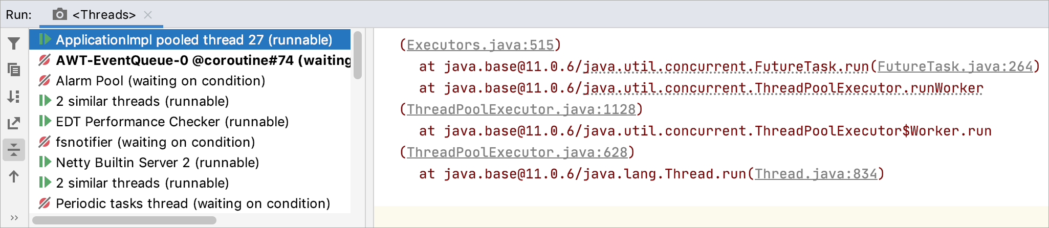The width and height of the screenshot is (1049, 228).
Task: Expand hidden toolbar actions with the double chevron
Action: pos(14,218)
